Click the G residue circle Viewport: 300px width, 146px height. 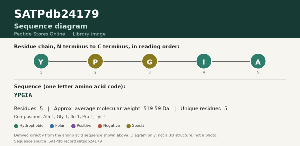pyautogui.click(x=149, y=61)
